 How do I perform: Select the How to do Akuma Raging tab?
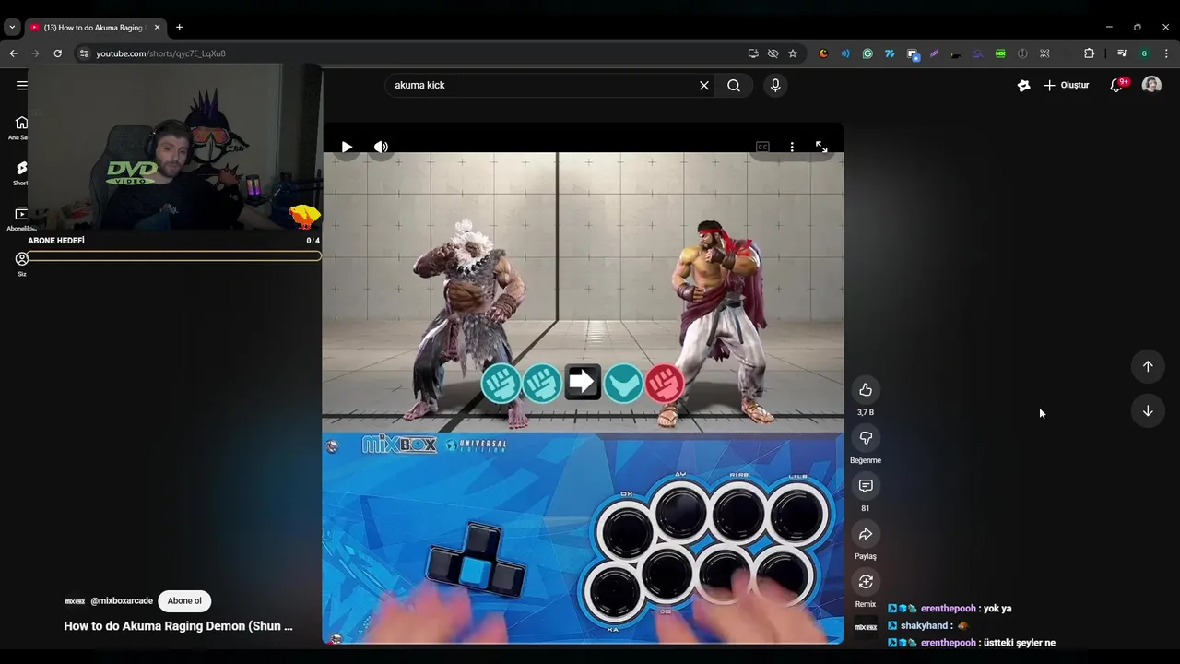88,28
